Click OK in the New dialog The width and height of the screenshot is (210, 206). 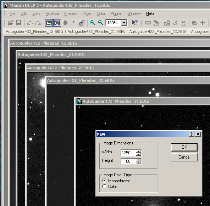pyautogui.click(x=184, y=147)
